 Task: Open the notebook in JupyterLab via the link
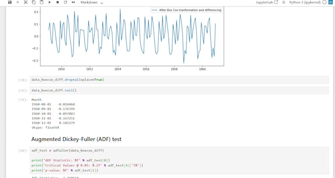click(267, 2)
